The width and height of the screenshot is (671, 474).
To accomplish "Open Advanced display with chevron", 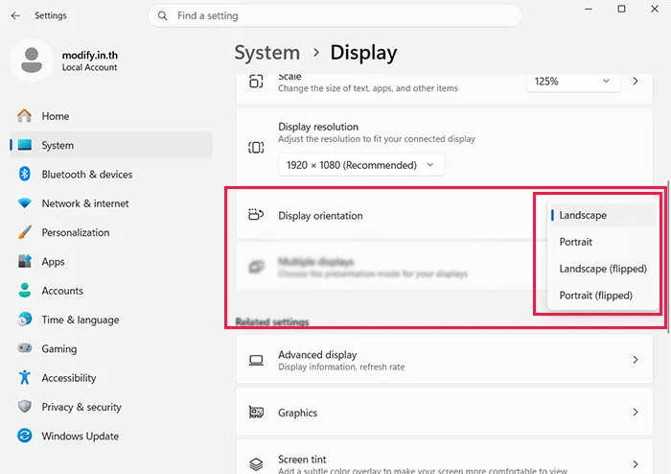I will point(636,360).
